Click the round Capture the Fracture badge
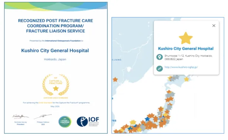 [65, 122]
